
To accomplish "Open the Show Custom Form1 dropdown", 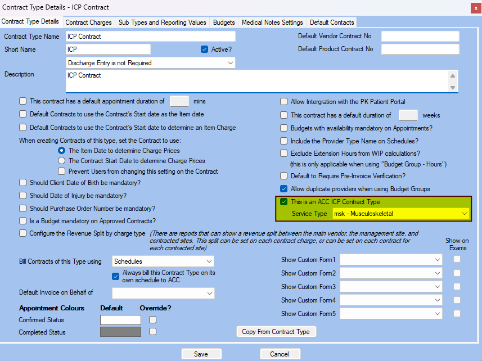I will coord(391,260).
